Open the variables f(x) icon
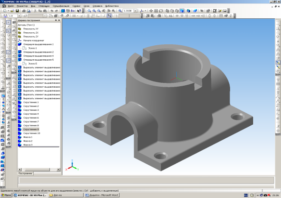 (73, 11)
